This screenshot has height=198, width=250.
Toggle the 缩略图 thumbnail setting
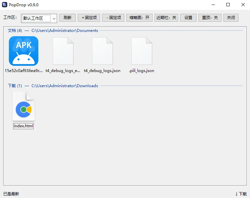[x=139, y=17]
